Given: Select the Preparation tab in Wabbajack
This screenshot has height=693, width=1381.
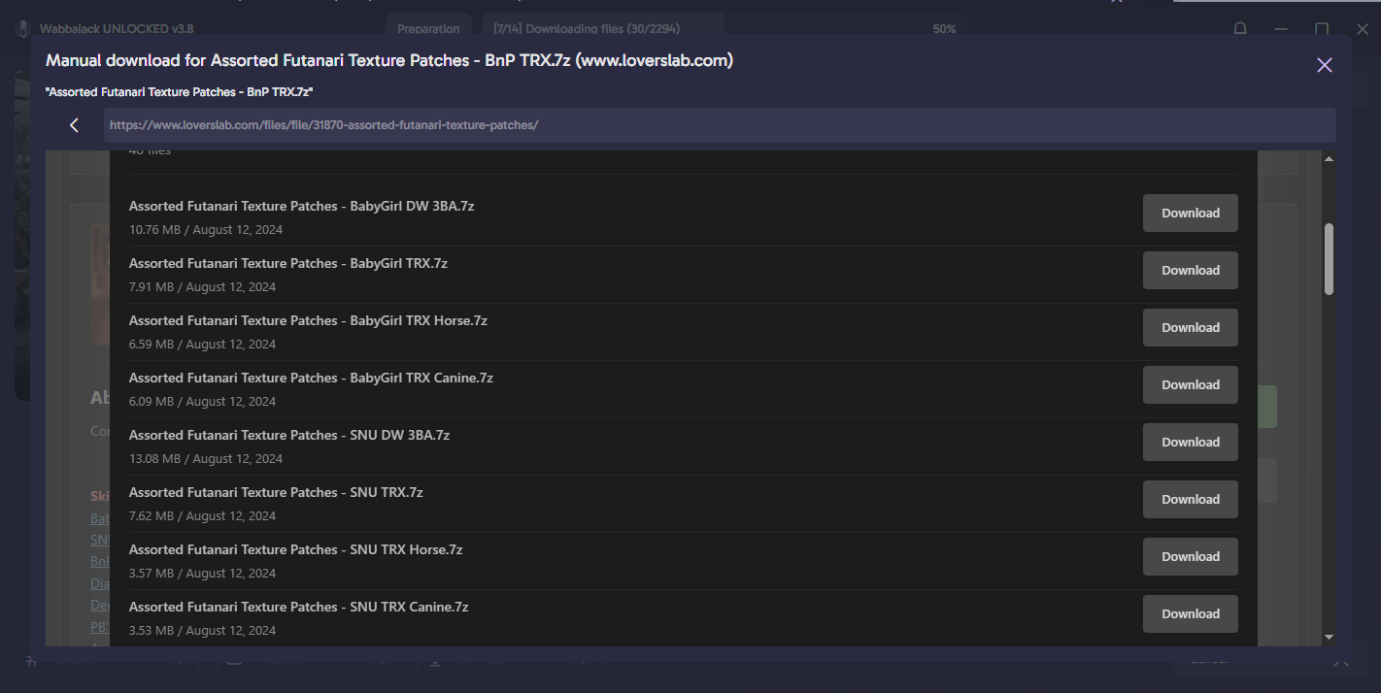Looking at the screenshot, I should coord(428,29).
